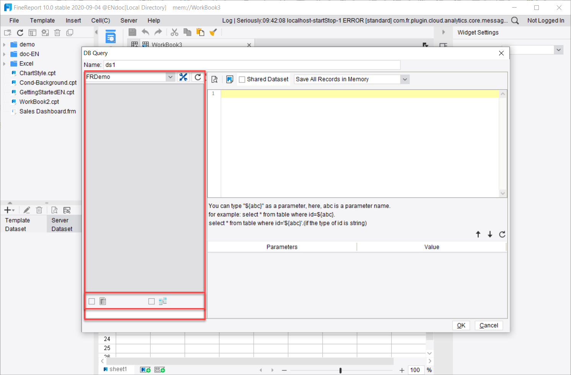Click the new folder icon in file panel
Viewport: 571px width, 375px height.
[8, 33]
